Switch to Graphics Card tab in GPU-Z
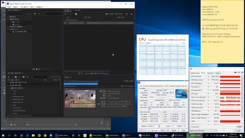The image size is (245, 138). [195, 73]
